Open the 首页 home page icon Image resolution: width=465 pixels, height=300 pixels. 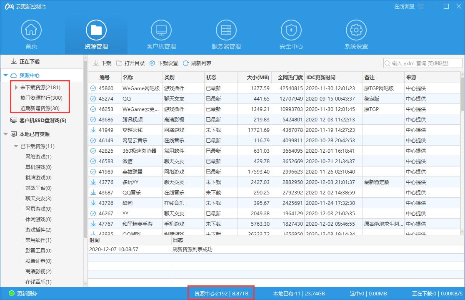click(x=31, y=29)
